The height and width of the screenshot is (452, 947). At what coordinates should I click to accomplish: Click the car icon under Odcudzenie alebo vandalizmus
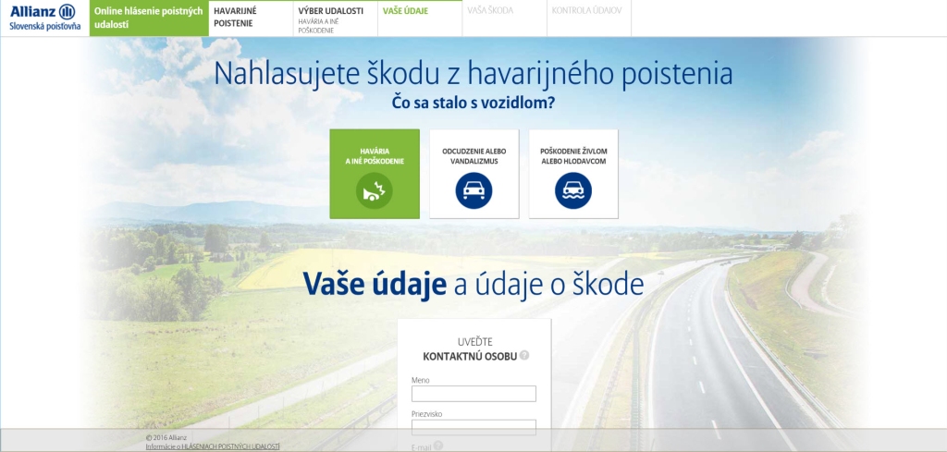pyautogui.click(x=473, y=190)
